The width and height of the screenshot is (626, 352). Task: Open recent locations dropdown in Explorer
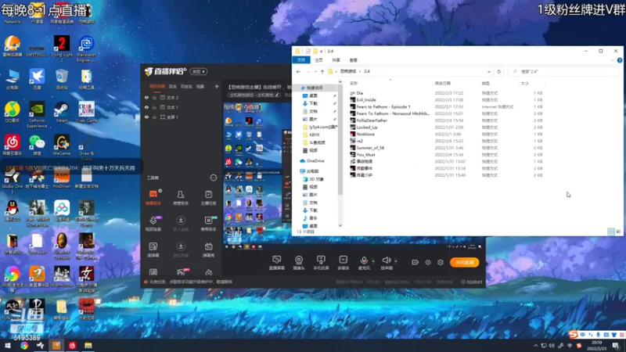315,71
